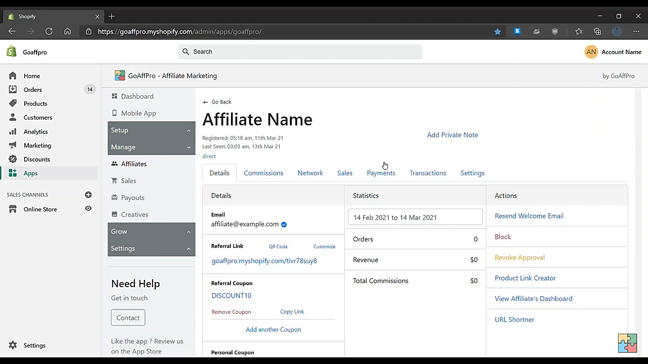Reload the current browser page
This screenshot has height=364, width=648.
pyautogui.click(x=49, y=31)
